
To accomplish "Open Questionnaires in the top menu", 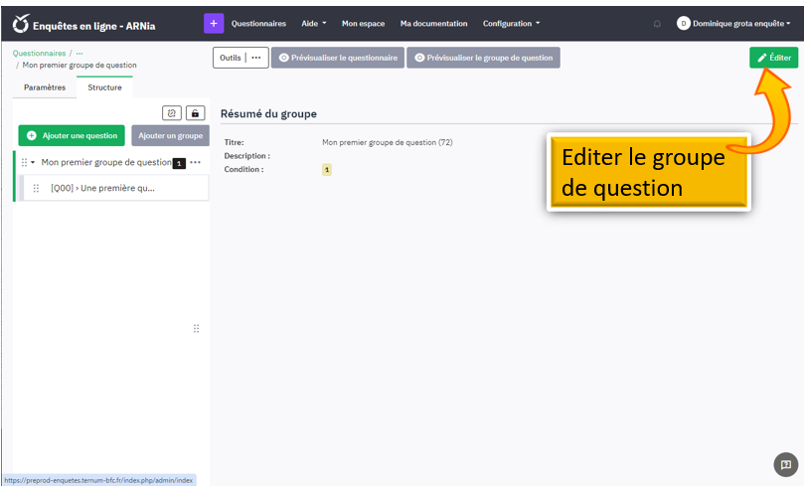I will pyautogui.click(x=258, y=24).
